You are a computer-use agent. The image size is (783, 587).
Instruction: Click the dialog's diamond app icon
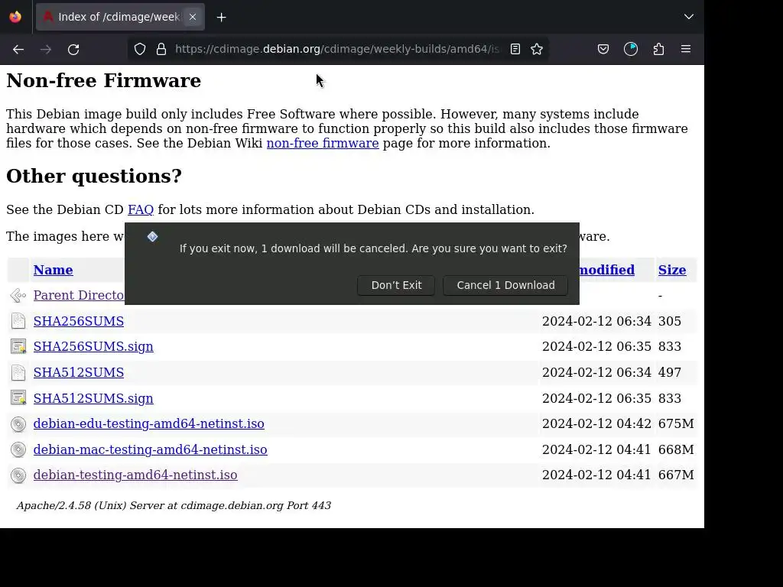(152, 237)
